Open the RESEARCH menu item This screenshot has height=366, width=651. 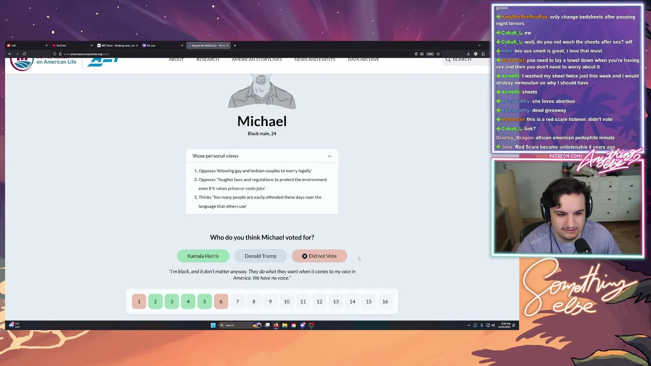(208, 59)
